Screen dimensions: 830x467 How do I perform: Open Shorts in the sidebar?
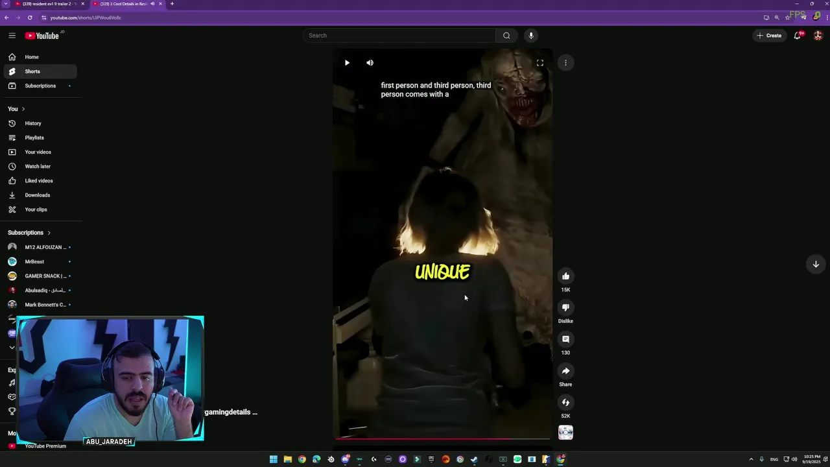pos(40,71)
